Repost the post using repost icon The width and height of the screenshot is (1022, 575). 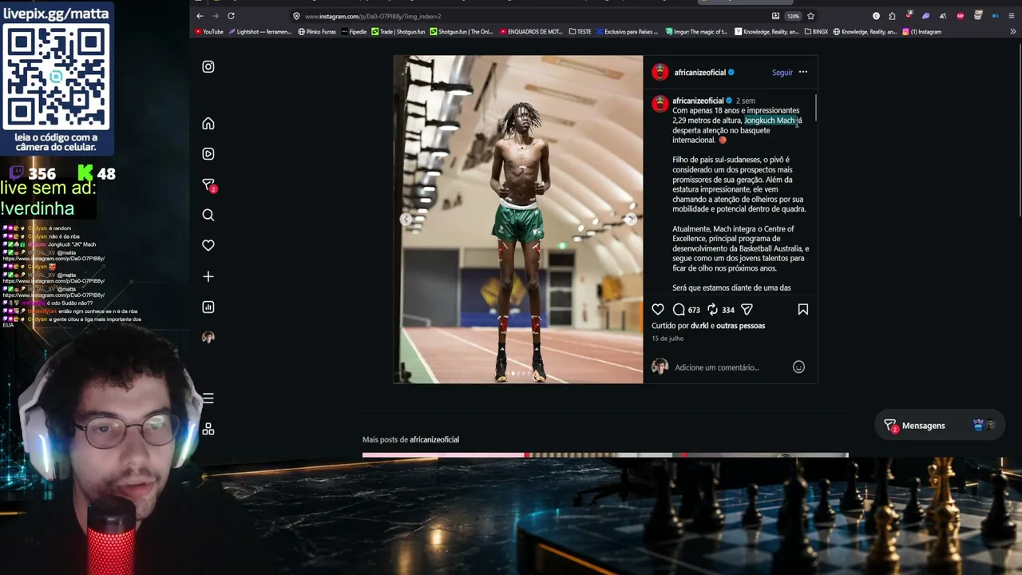[x=712, y=309]
